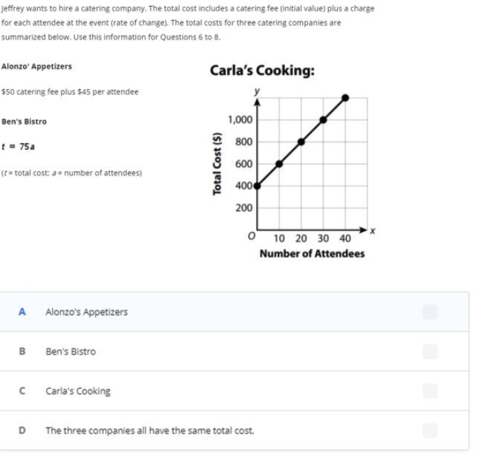496x475 pixels.
Task: Pick the "Carla's Cooking" answer choice text
Action: point(78,391)
